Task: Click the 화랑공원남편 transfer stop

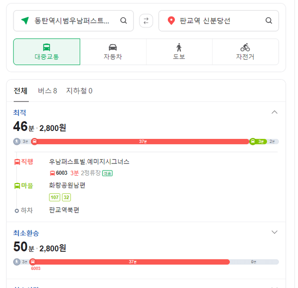Action: [x=67, y=185]
